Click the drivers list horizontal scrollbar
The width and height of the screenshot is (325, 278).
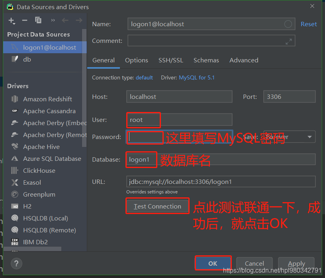tap(33, 249)
